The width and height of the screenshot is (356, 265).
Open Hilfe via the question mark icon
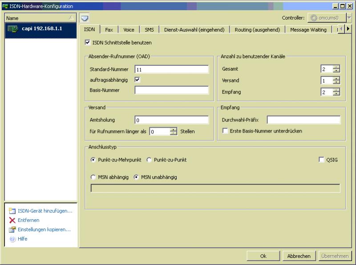point(12,239)
